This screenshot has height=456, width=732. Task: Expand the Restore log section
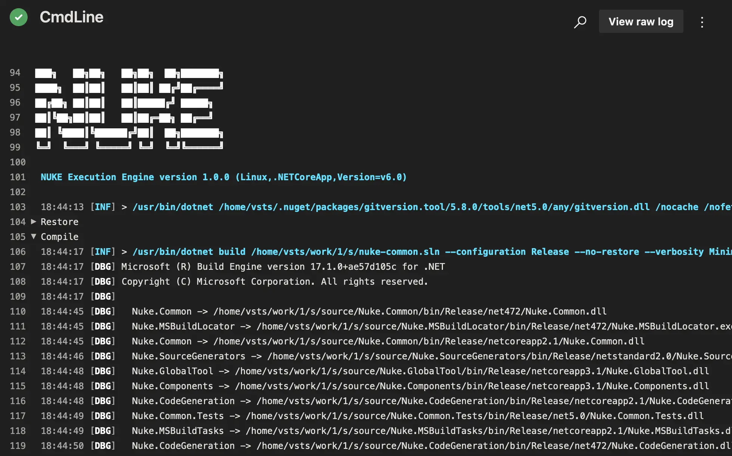[34, 222]
